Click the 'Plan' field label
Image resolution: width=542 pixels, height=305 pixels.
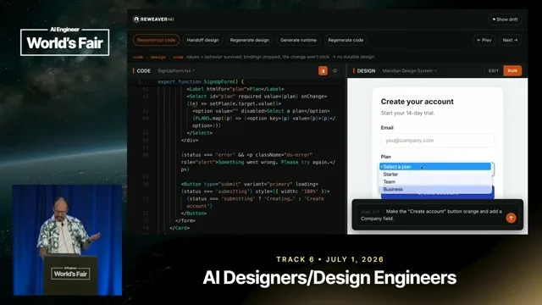[x=386, y=157]
